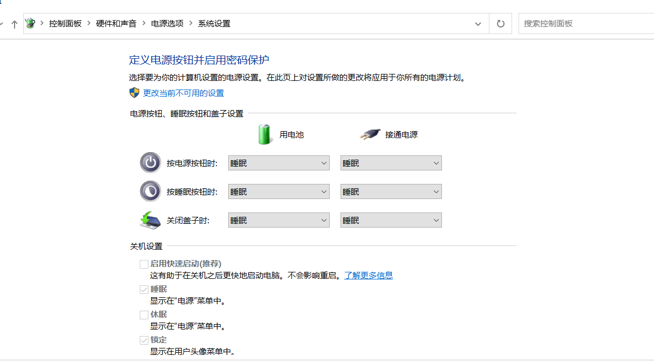Click the green battery icon beside 用电池

(x=264, y=134)
